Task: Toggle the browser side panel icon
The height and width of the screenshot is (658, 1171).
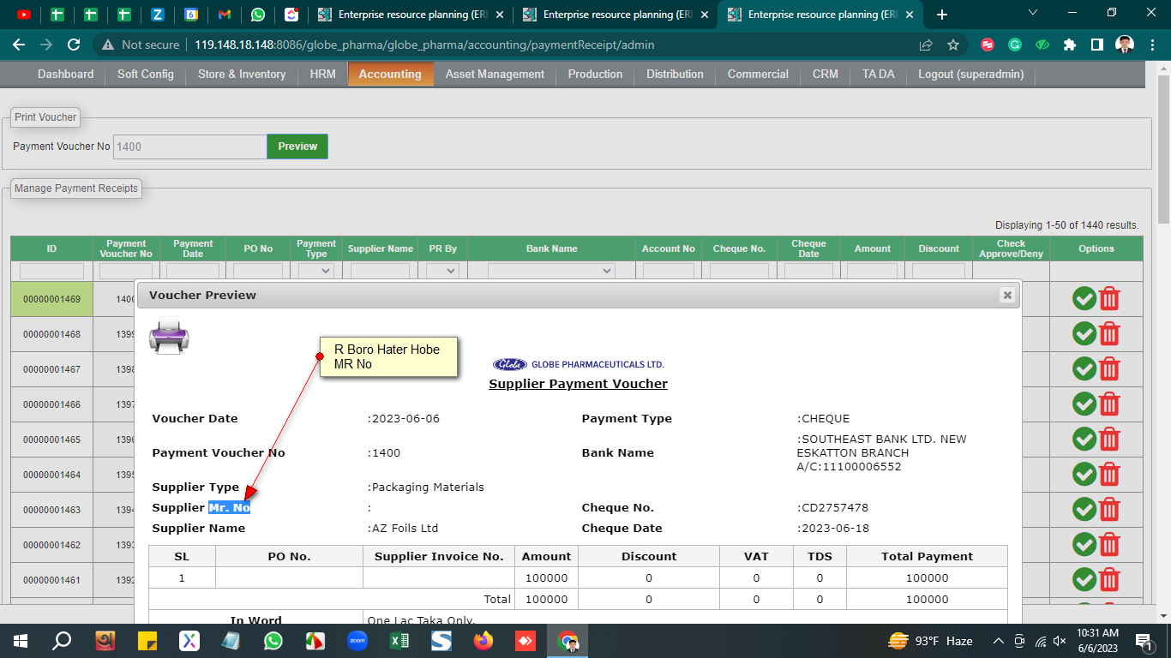Action: tap(1096, 45)
